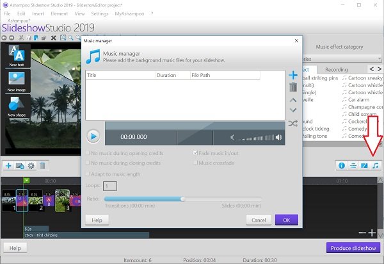Open the View menu
This screenshot has width=384, height=264.
79,13
